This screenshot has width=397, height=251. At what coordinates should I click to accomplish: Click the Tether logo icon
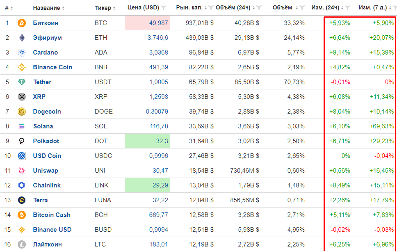[x=21, y=82]
